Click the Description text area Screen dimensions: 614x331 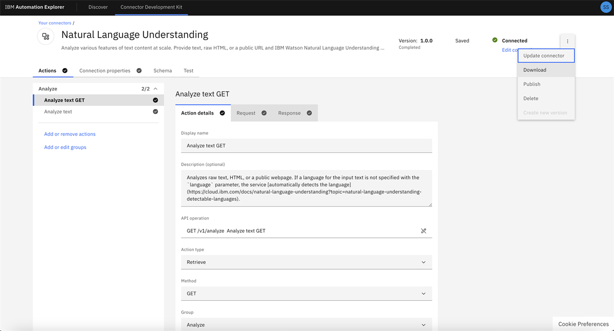pyautogui.click(x=306, y=188)
